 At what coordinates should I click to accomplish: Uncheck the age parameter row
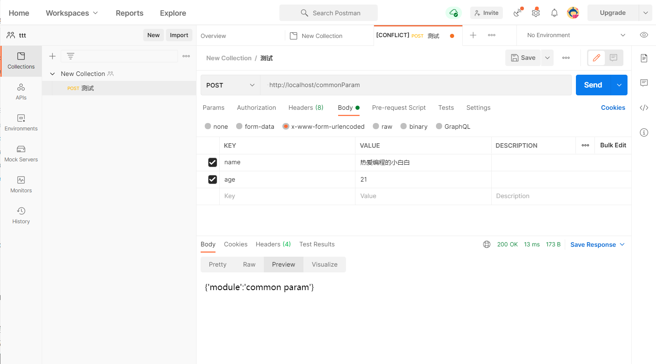pyautogui.click(x=213, y=180)
